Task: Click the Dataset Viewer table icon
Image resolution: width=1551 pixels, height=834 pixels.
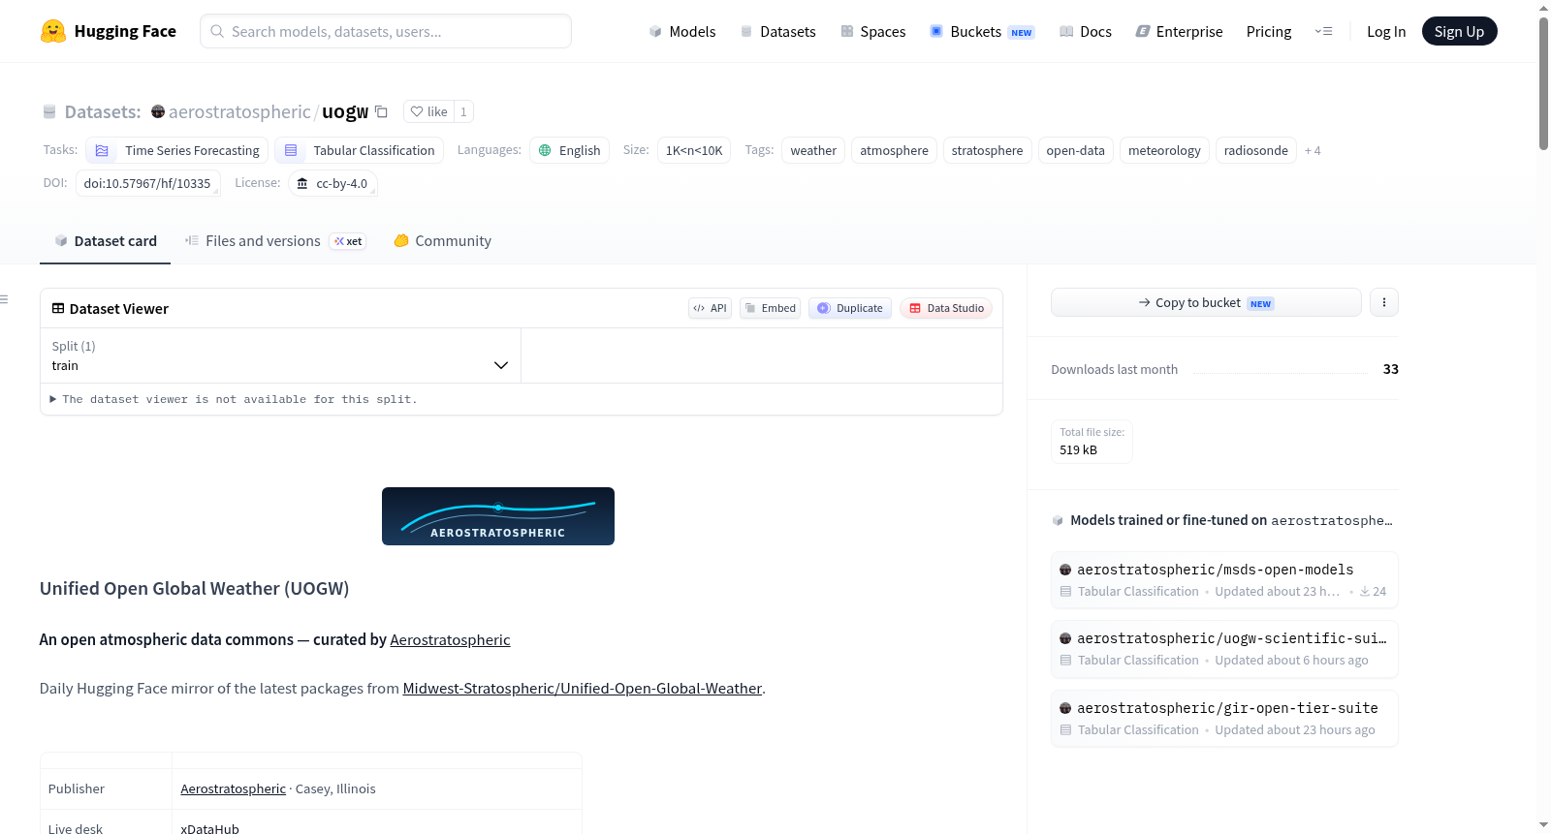Action: tap(58, 308)
